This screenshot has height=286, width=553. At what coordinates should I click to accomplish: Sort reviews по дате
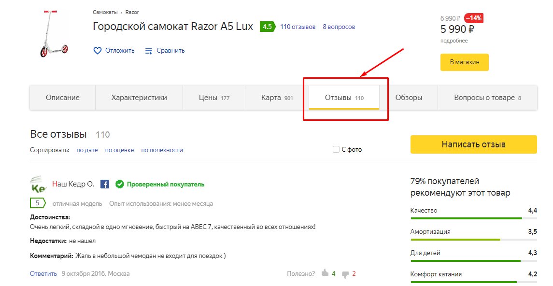(87, 150)
